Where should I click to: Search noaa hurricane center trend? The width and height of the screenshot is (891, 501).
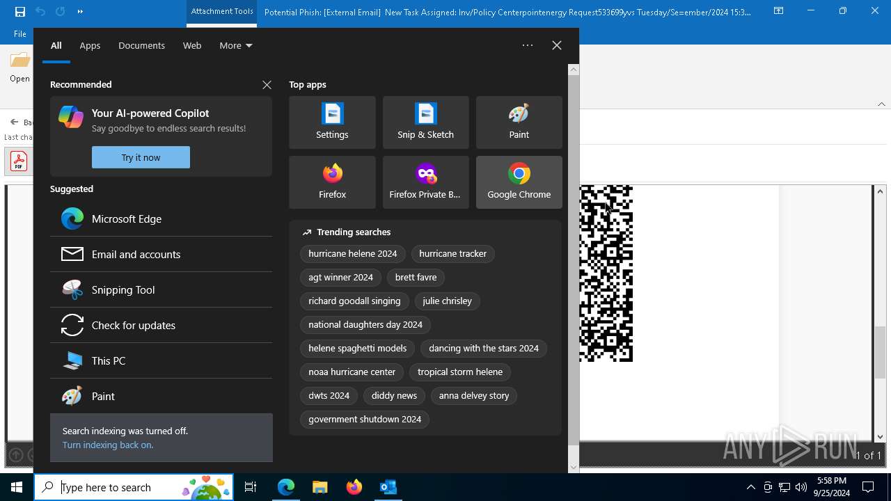click(x=352, y=372)
